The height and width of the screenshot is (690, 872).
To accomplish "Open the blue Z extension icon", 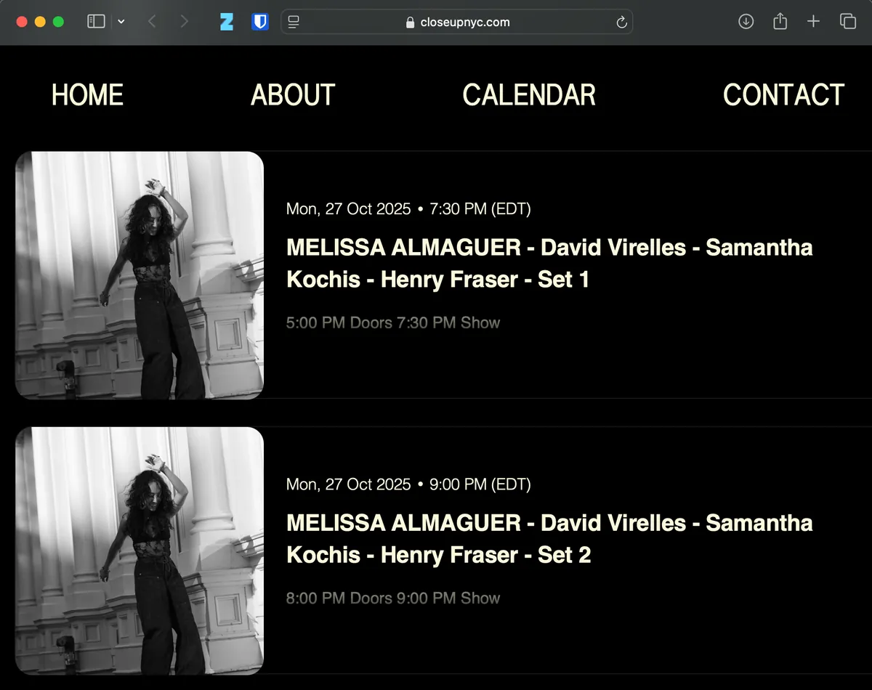I will 227,22.
